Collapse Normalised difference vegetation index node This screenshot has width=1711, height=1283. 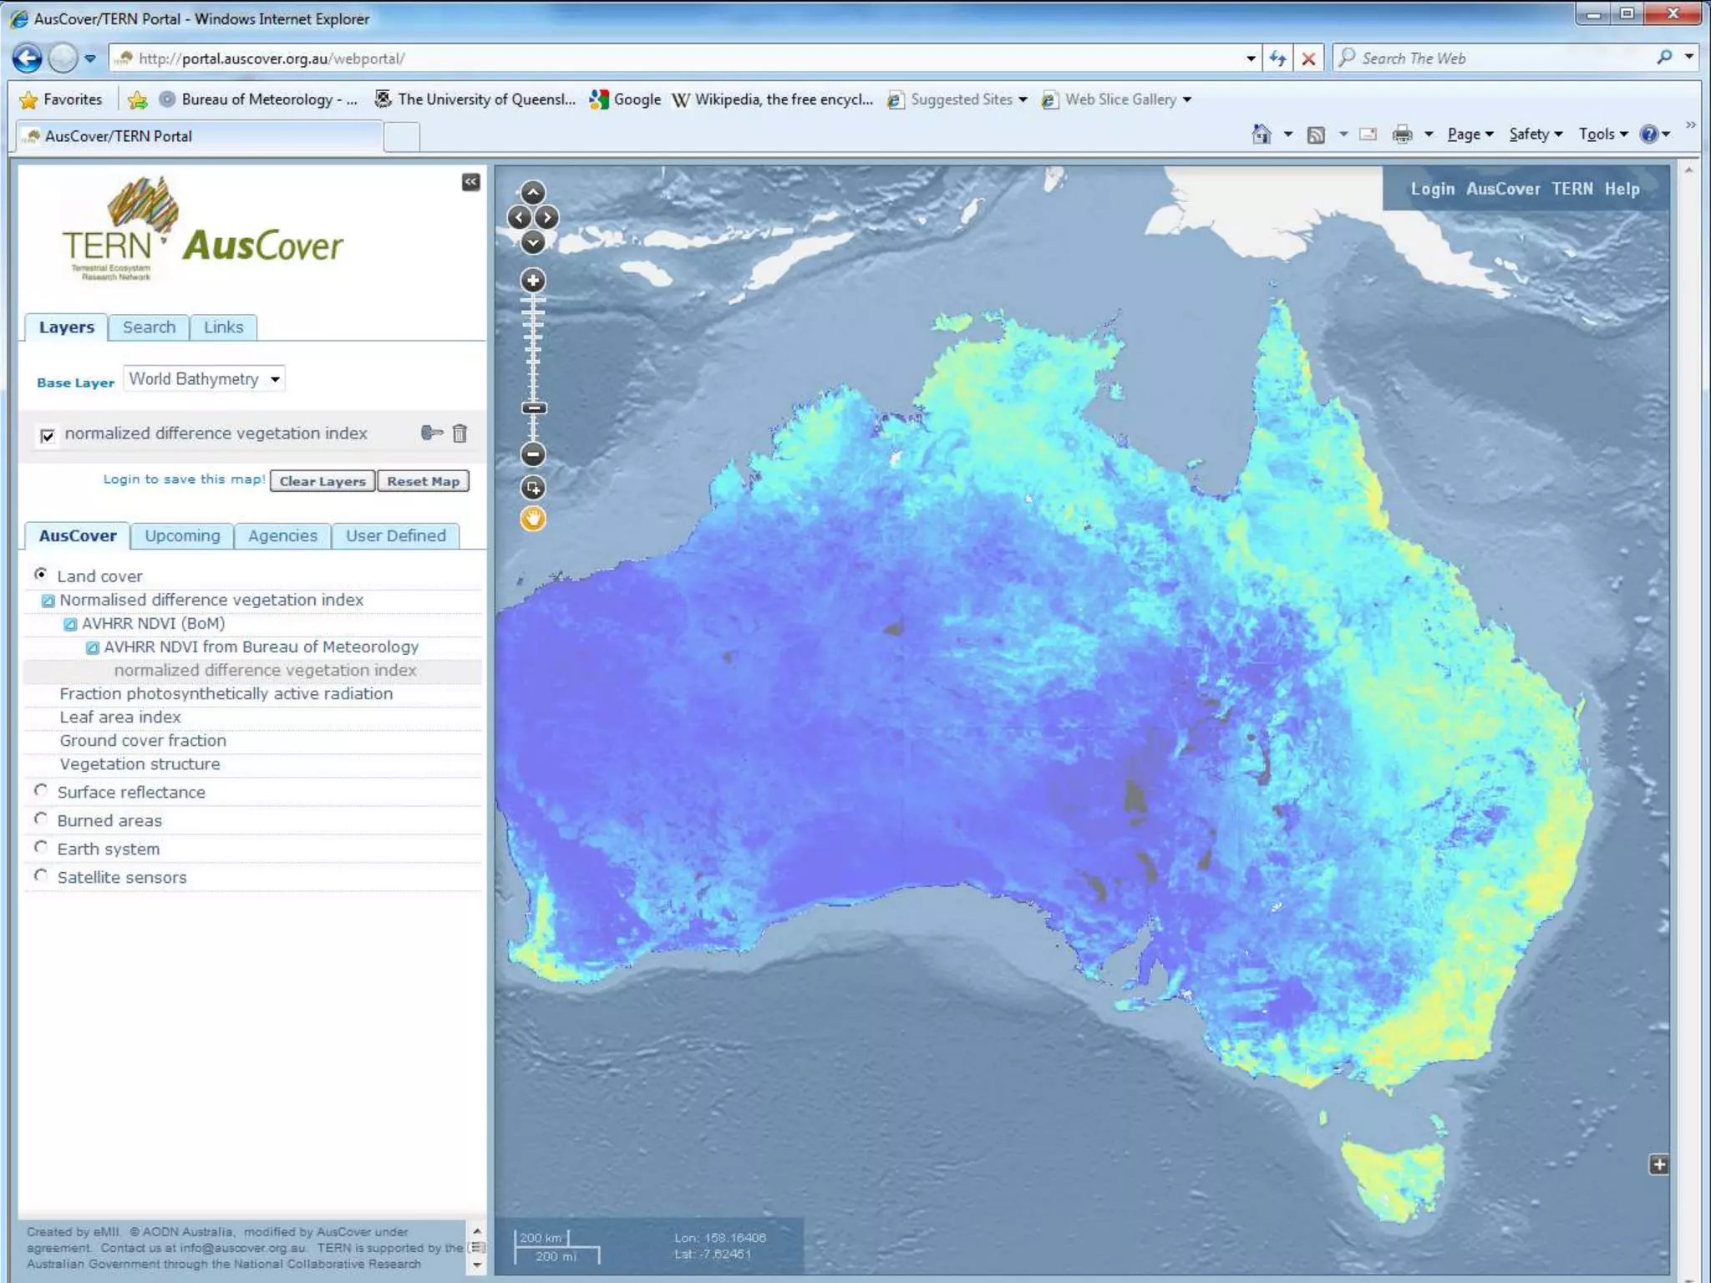click(48, 601)
